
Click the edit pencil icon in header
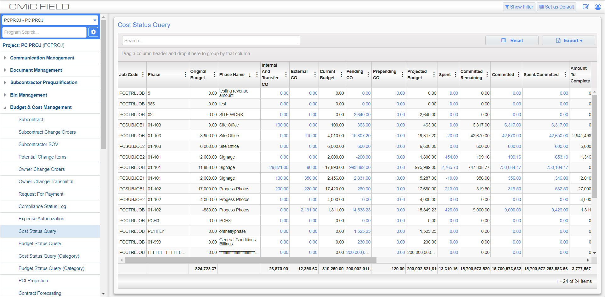(x=585, y=7)
